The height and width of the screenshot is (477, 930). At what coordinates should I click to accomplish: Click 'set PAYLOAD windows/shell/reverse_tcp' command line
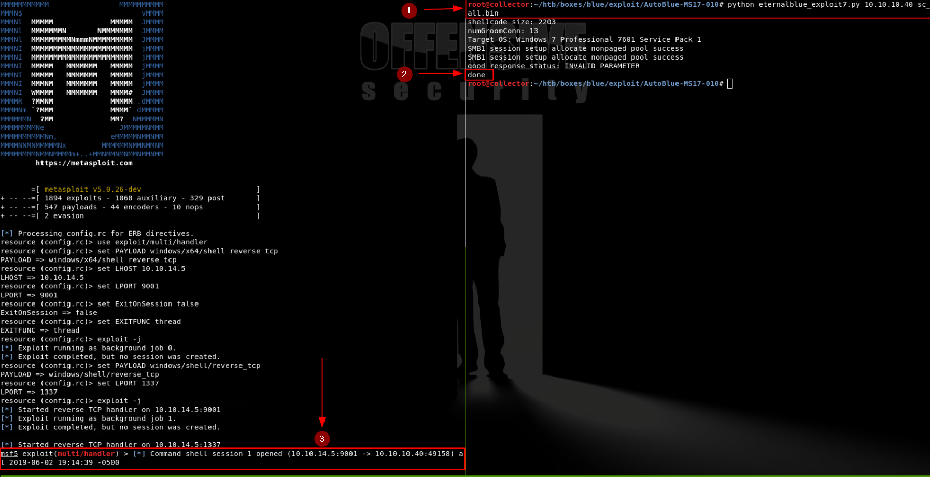point(131,366)
